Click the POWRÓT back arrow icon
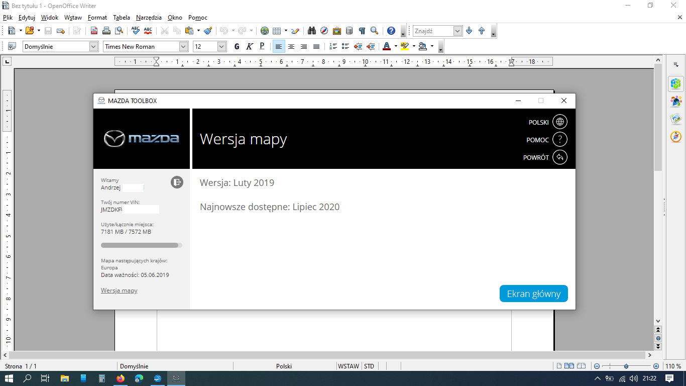 point(559,157)
